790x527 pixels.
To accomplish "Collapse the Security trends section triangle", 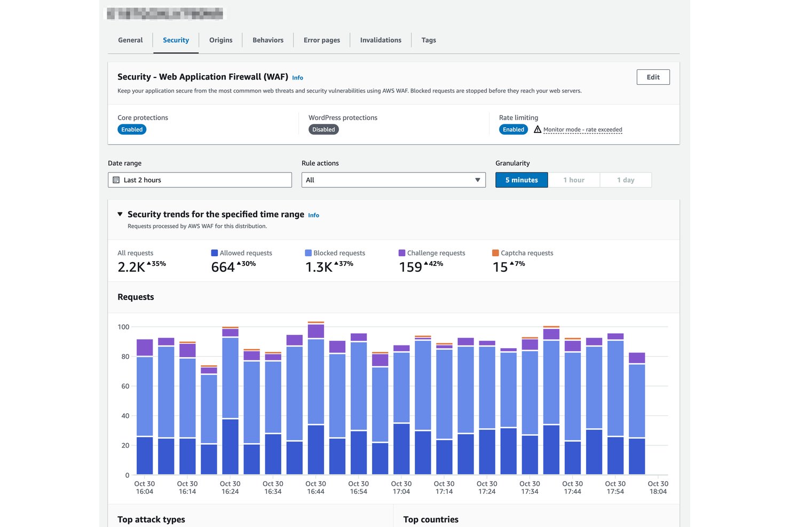I will tap(120, 214).
